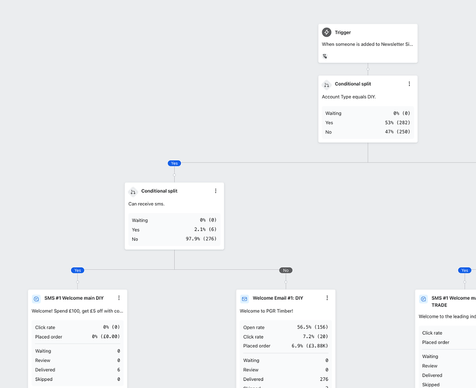Click No 97.9% (276) stat row
Viewport: 476px width, 388px height.
click(x=174, y=239)
